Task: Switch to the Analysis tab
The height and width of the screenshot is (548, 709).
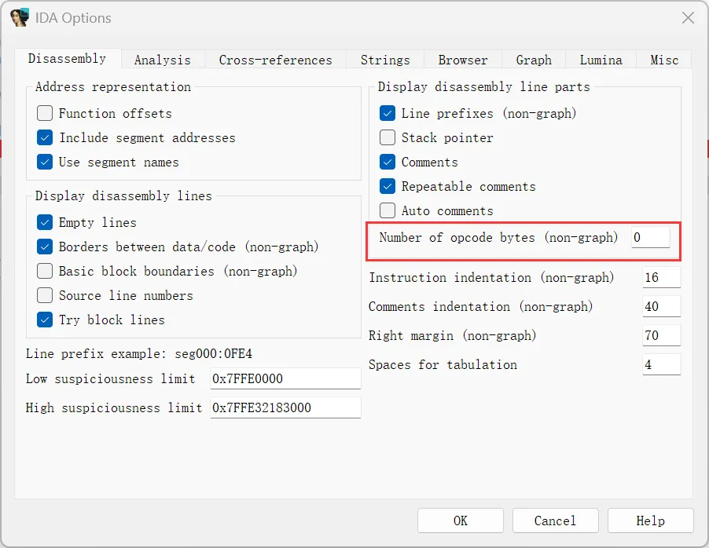Action: click(162, 60)
